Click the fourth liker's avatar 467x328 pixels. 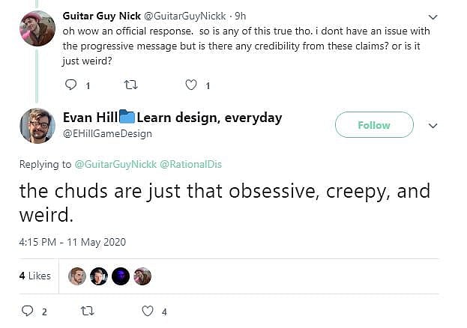[142, 276]
